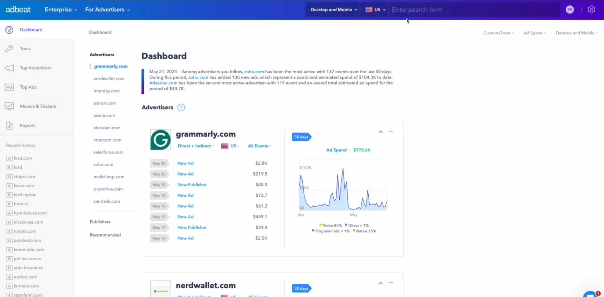The width and height of the screenshot is (604, 297).
Task: Click the 'A' icon beside ford.com history
Action: (9, 158)
